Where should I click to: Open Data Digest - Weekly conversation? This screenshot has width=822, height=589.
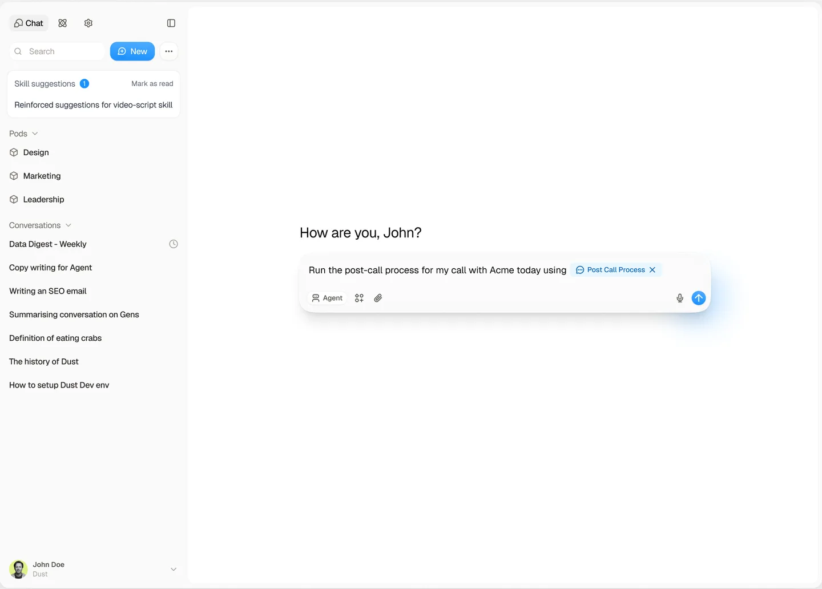coord(48,244)
